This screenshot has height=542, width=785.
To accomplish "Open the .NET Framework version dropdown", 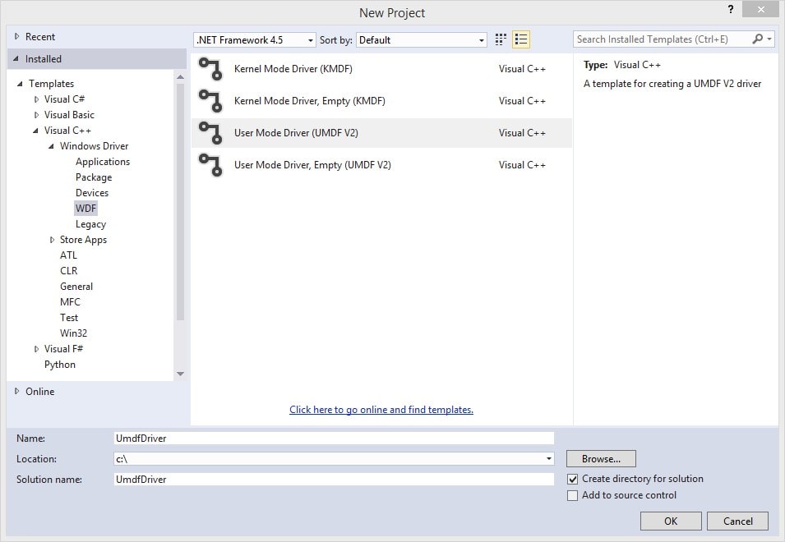I will 255,39.
